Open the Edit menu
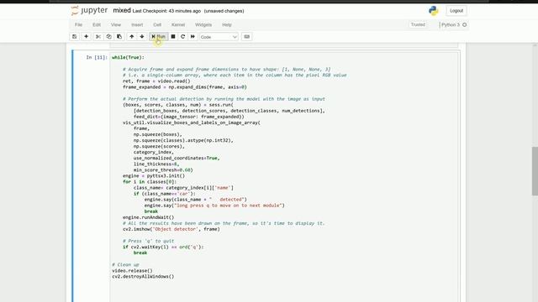Screen dimensions: 538x302 [97, 24]
